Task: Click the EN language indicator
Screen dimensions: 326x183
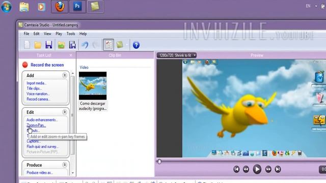Action: click(308, 6)
